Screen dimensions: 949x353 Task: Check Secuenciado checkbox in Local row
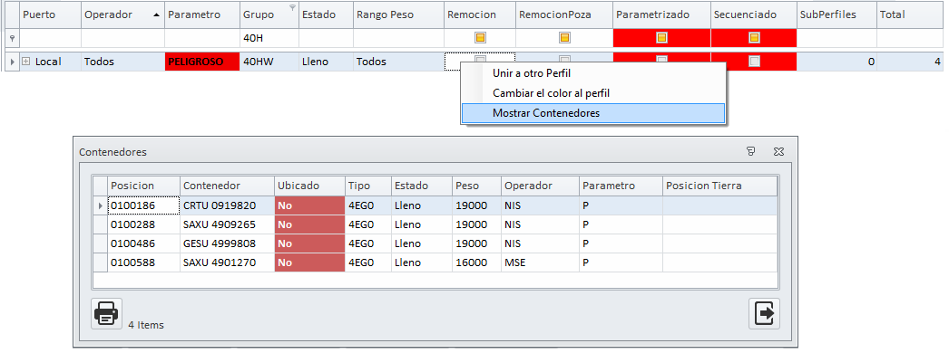[x=754, y=61]
